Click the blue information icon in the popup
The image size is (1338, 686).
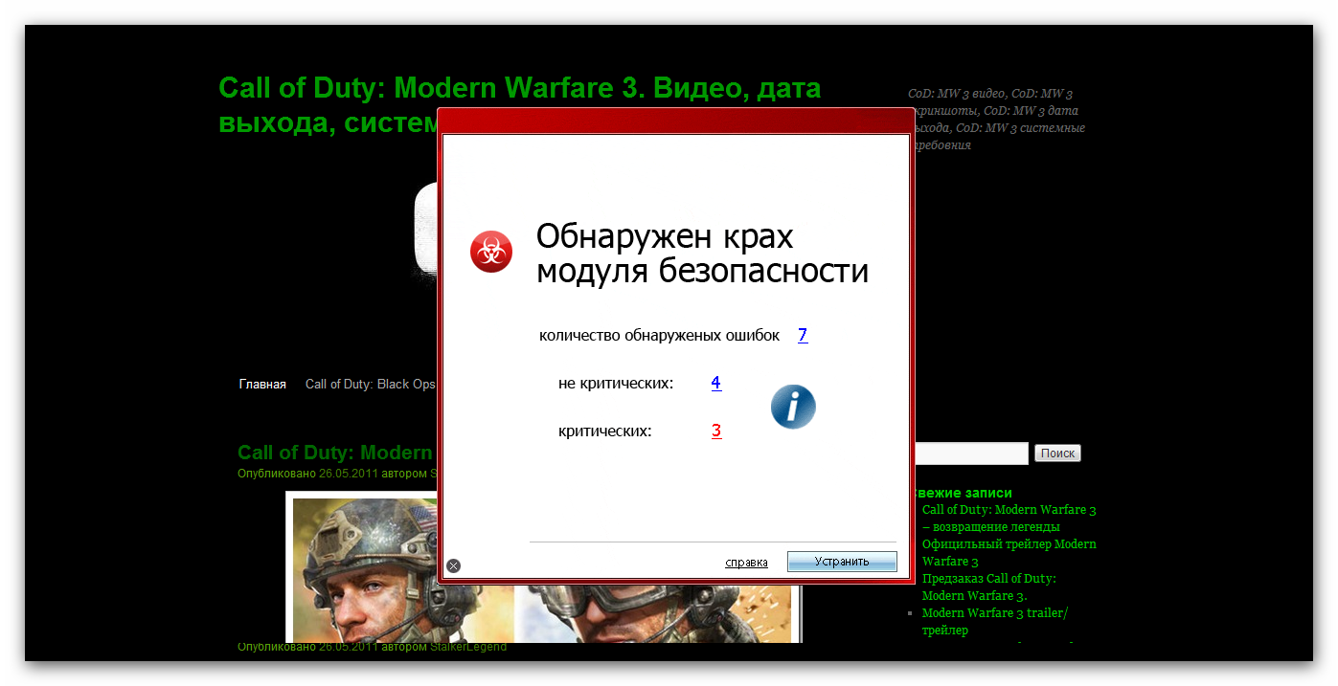click(x=793, y=407)
